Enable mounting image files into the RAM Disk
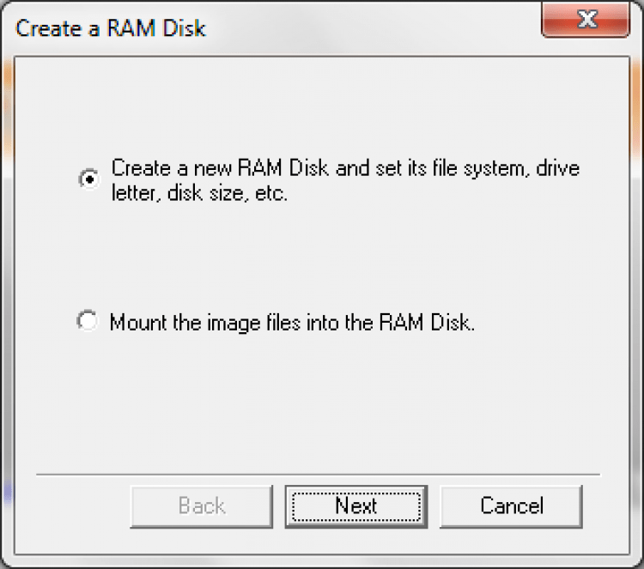 (x=88, y=323)
